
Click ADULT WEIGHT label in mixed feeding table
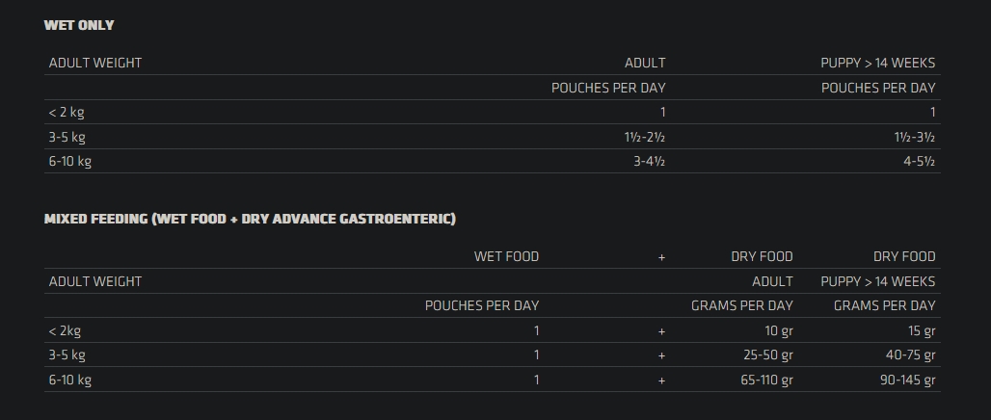95,281
